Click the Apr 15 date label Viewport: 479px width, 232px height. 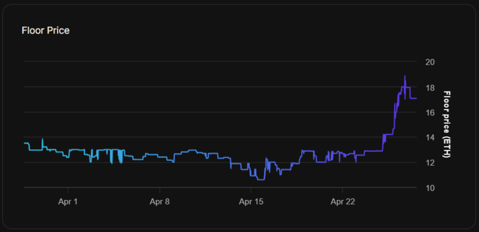(x=251, y=202)
